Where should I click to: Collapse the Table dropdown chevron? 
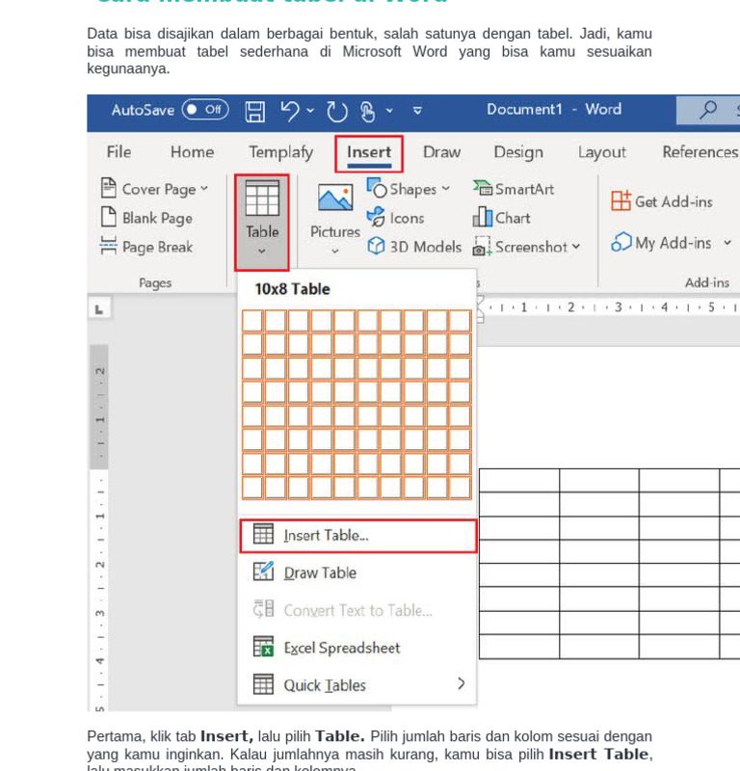point(262,252)
